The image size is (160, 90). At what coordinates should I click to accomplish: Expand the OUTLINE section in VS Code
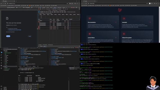(5, 87)
